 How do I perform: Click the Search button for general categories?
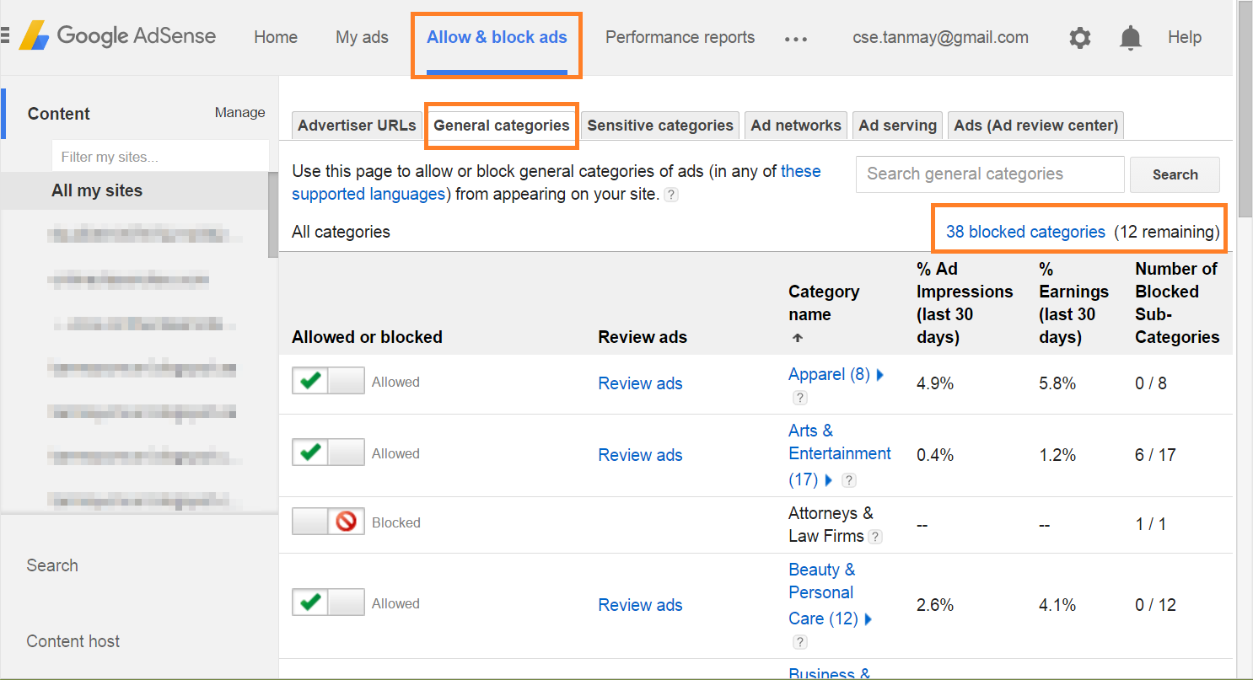(x=1174, y=174)
